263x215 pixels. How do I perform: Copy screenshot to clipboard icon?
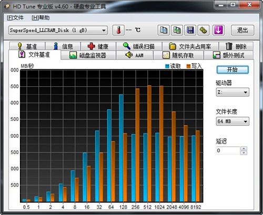click(177, 30)
